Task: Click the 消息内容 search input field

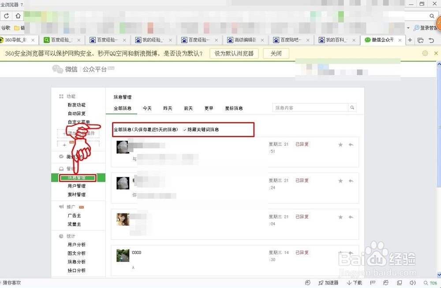Action: (x=310, y=108)
